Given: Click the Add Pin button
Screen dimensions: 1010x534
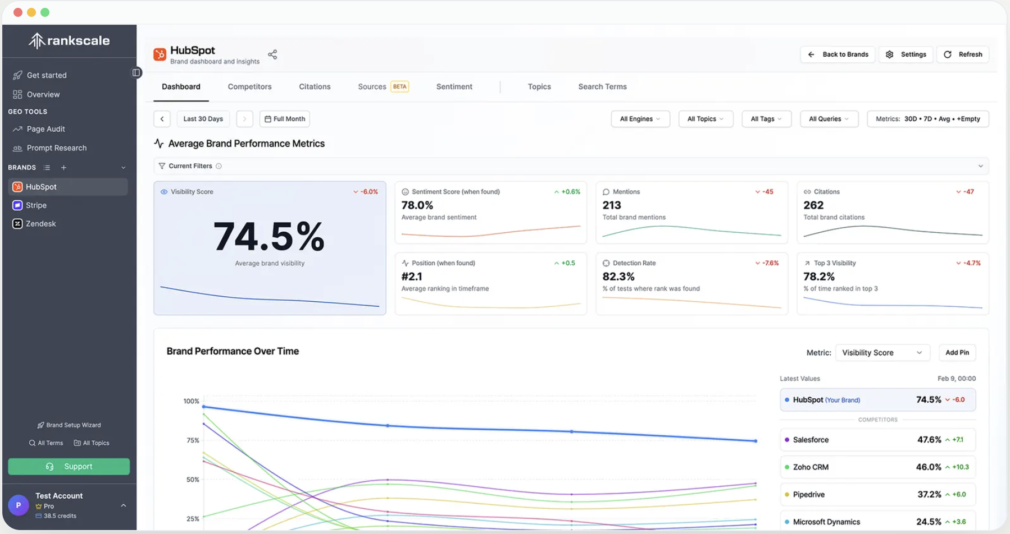Looking at the screenshot, I should 957,353.
